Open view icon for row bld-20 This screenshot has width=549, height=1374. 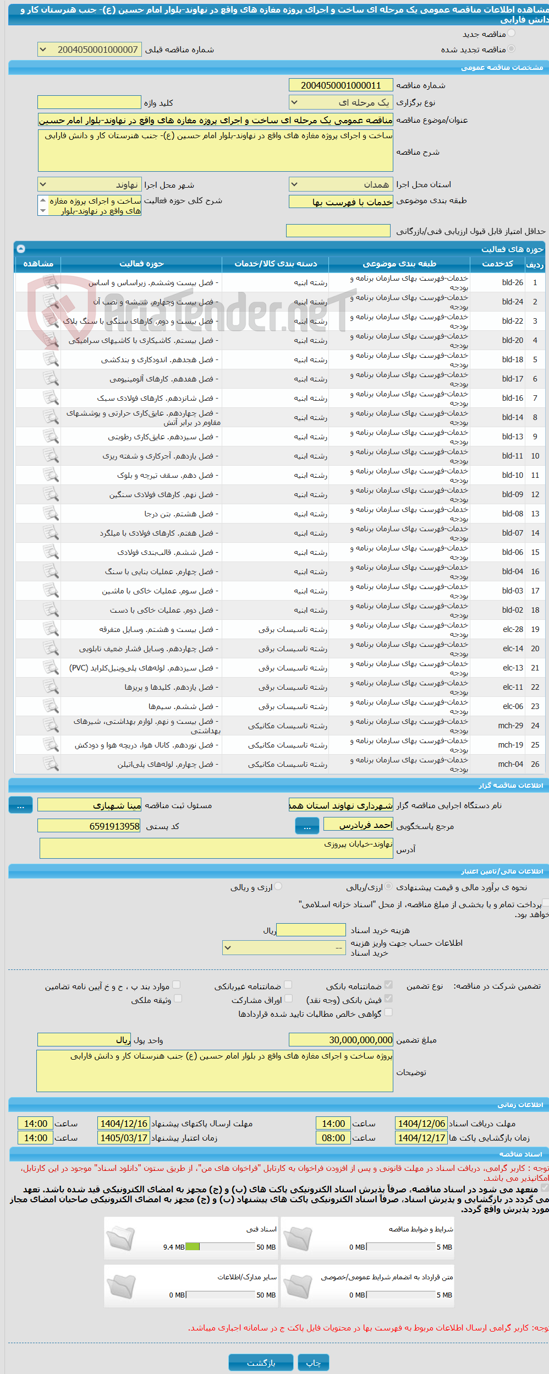tap(51, 340)
